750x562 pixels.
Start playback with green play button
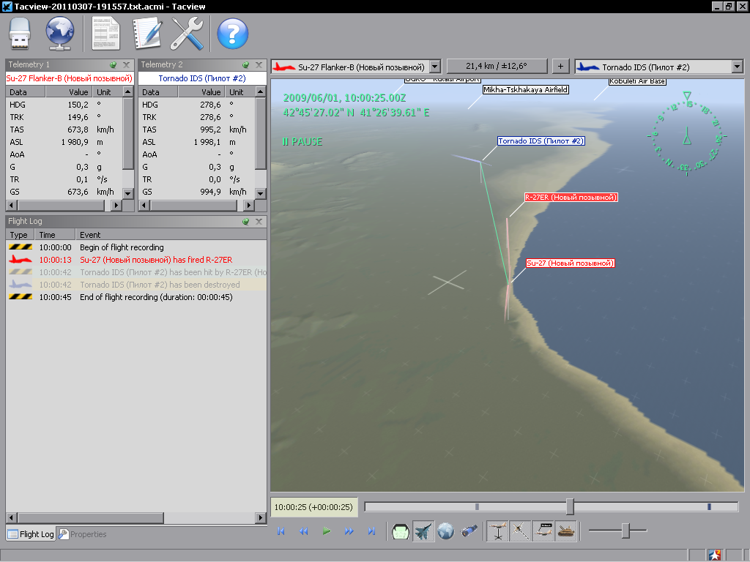tap(327, 531)
